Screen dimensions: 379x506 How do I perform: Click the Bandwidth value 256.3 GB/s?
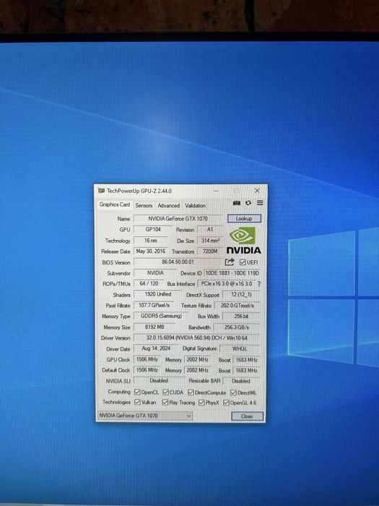pos(237,327)
